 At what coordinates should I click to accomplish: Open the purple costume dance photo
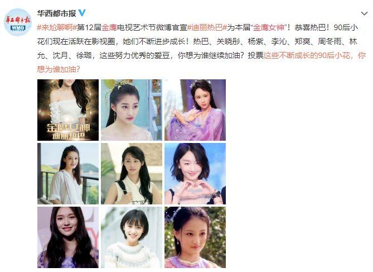195,110
